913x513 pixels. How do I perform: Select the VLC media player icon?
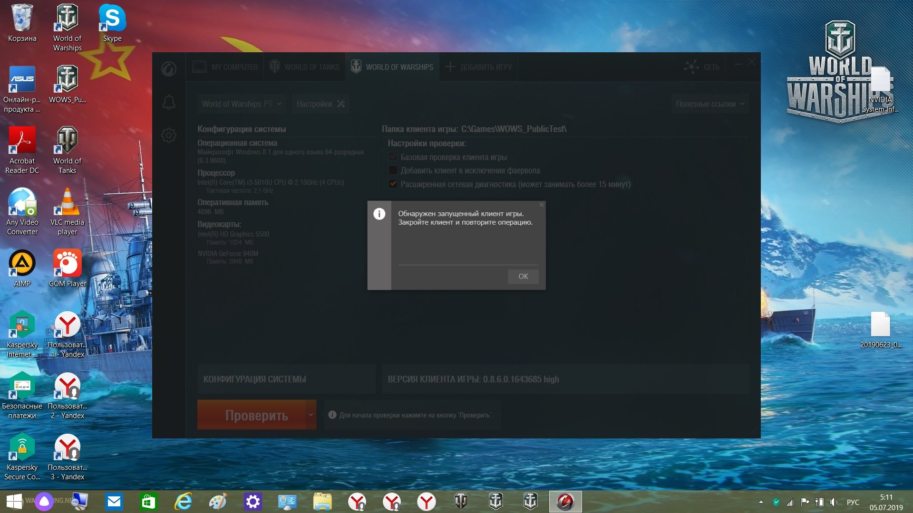67,212
